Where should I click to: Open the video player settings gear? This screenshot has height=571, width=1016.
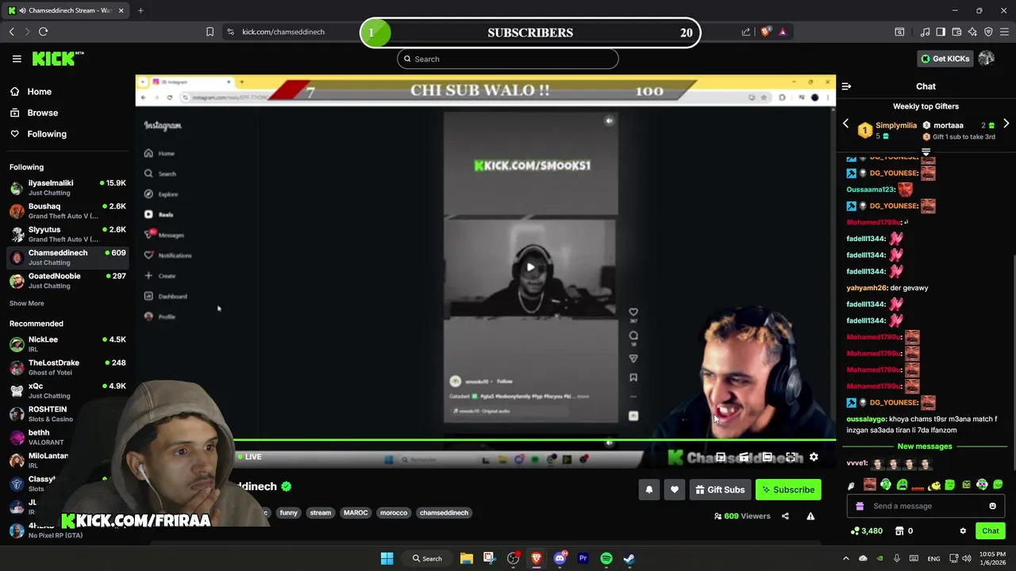click(814, 458)
